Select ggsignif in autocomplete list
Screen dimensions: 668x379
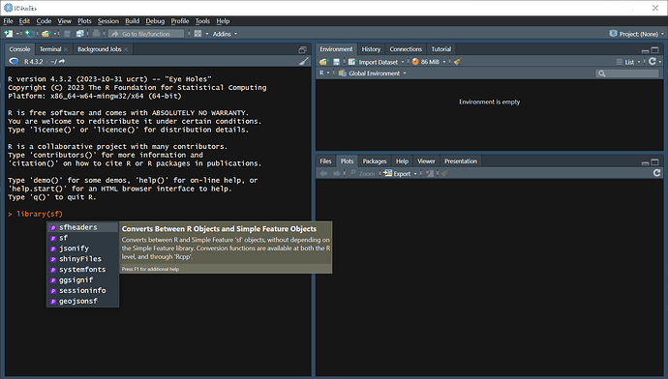[82, 280]
